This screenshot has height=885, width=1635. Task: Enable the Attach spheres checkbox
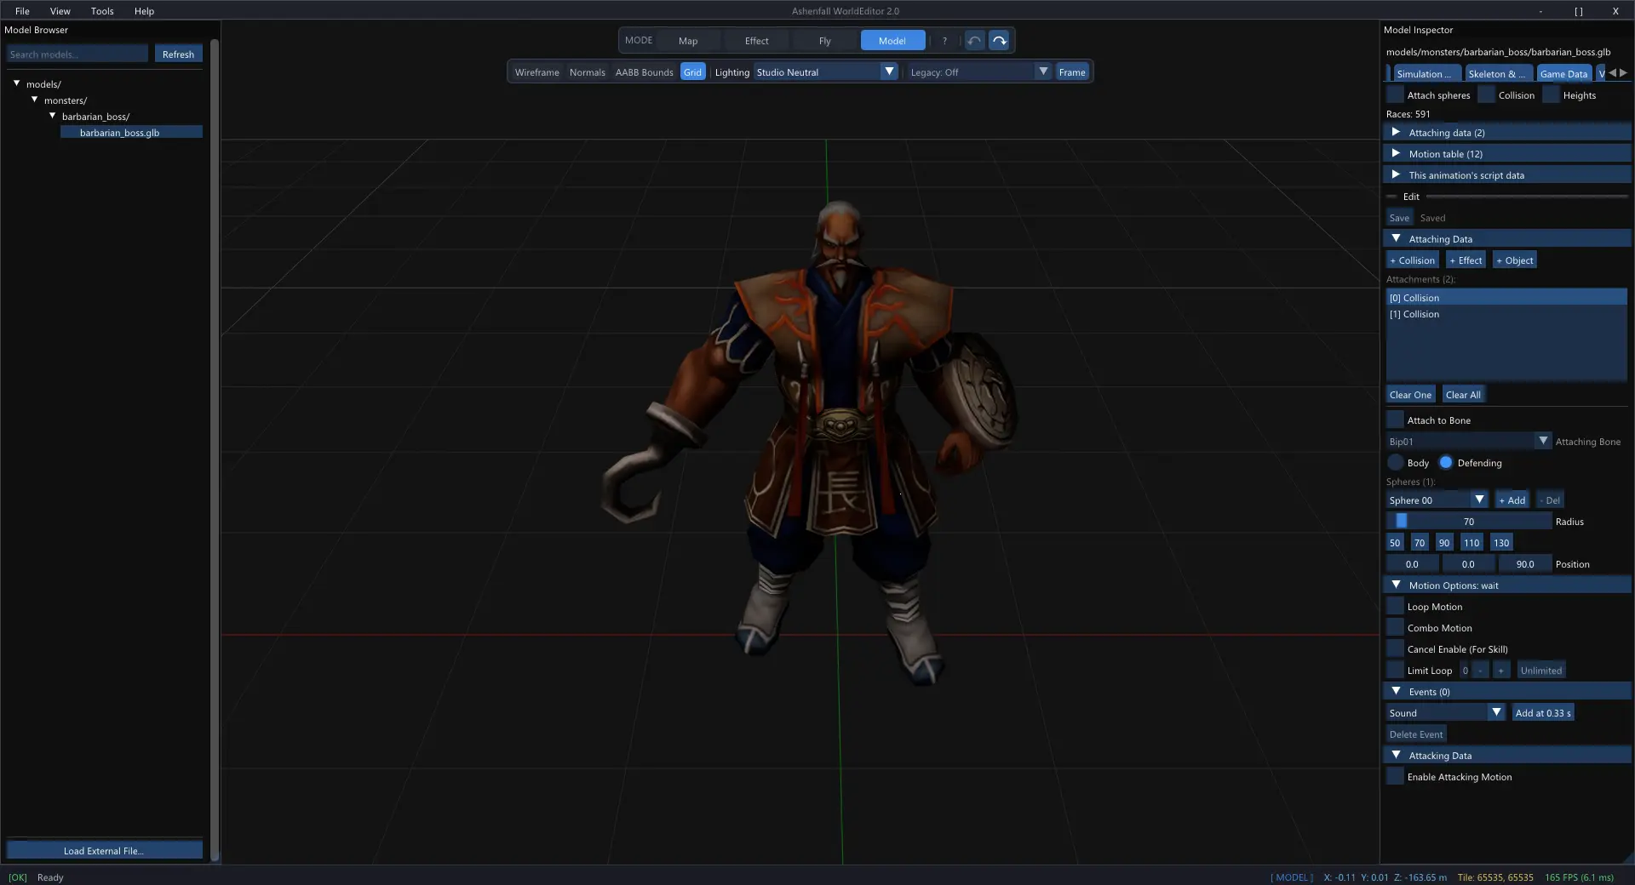[x=1395, y=94]
